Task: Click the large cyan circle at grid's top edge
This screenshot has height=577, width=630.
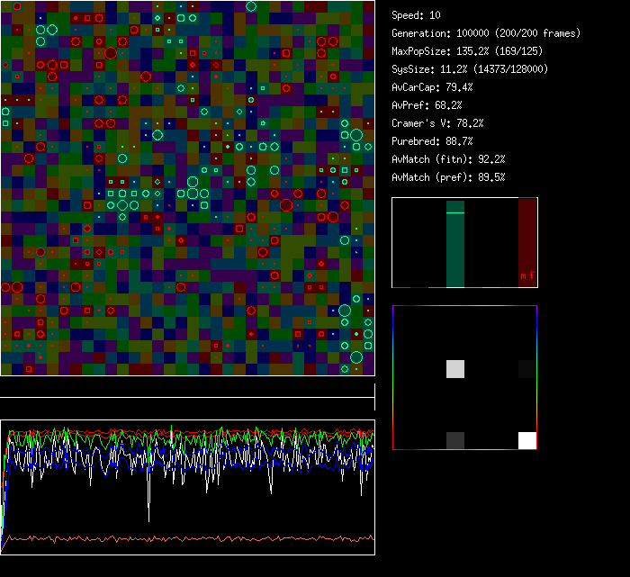Action: 250,6
